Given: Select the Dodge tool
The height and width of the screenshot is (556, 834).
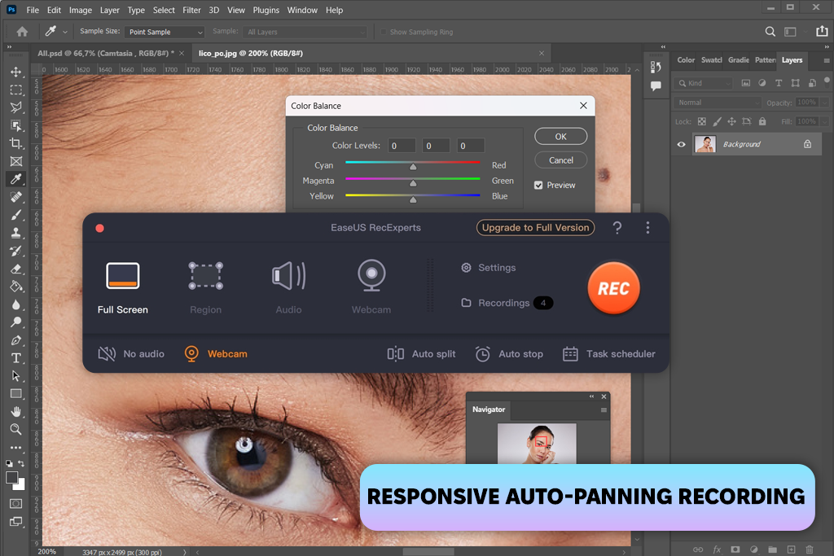Looking at the screenshot, I should (16, 322).
